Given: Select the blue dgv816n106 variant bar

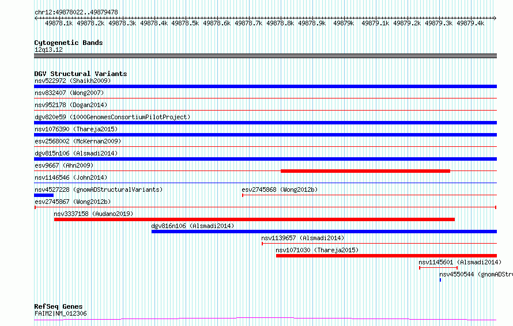Looking at the screenshot, I should pyautogui.click(x=324, y=232).
